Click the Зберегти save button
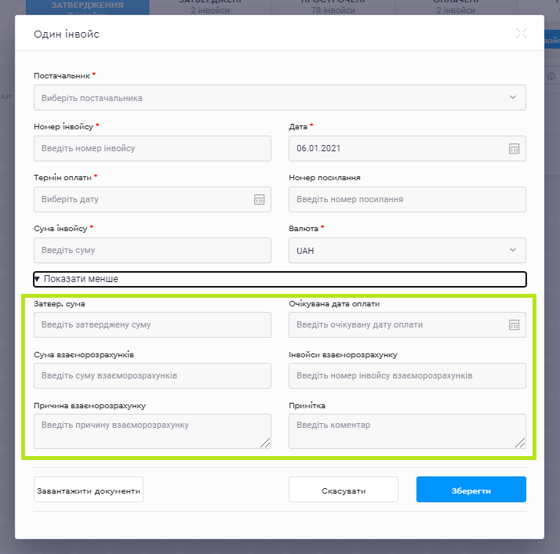 point(471,490)
